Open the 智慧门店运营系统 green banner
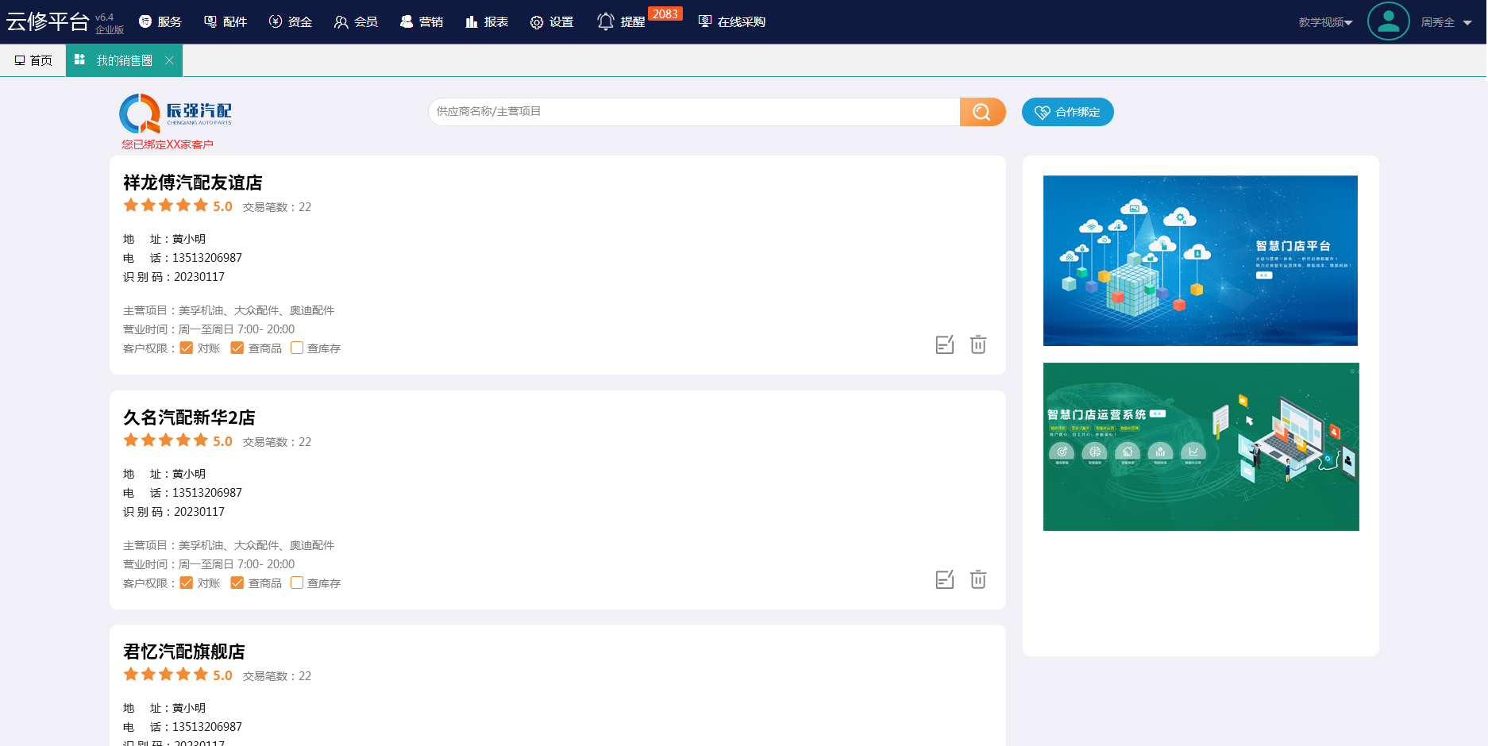This screenshot has height=746, width=1488. coord(1201,447)
